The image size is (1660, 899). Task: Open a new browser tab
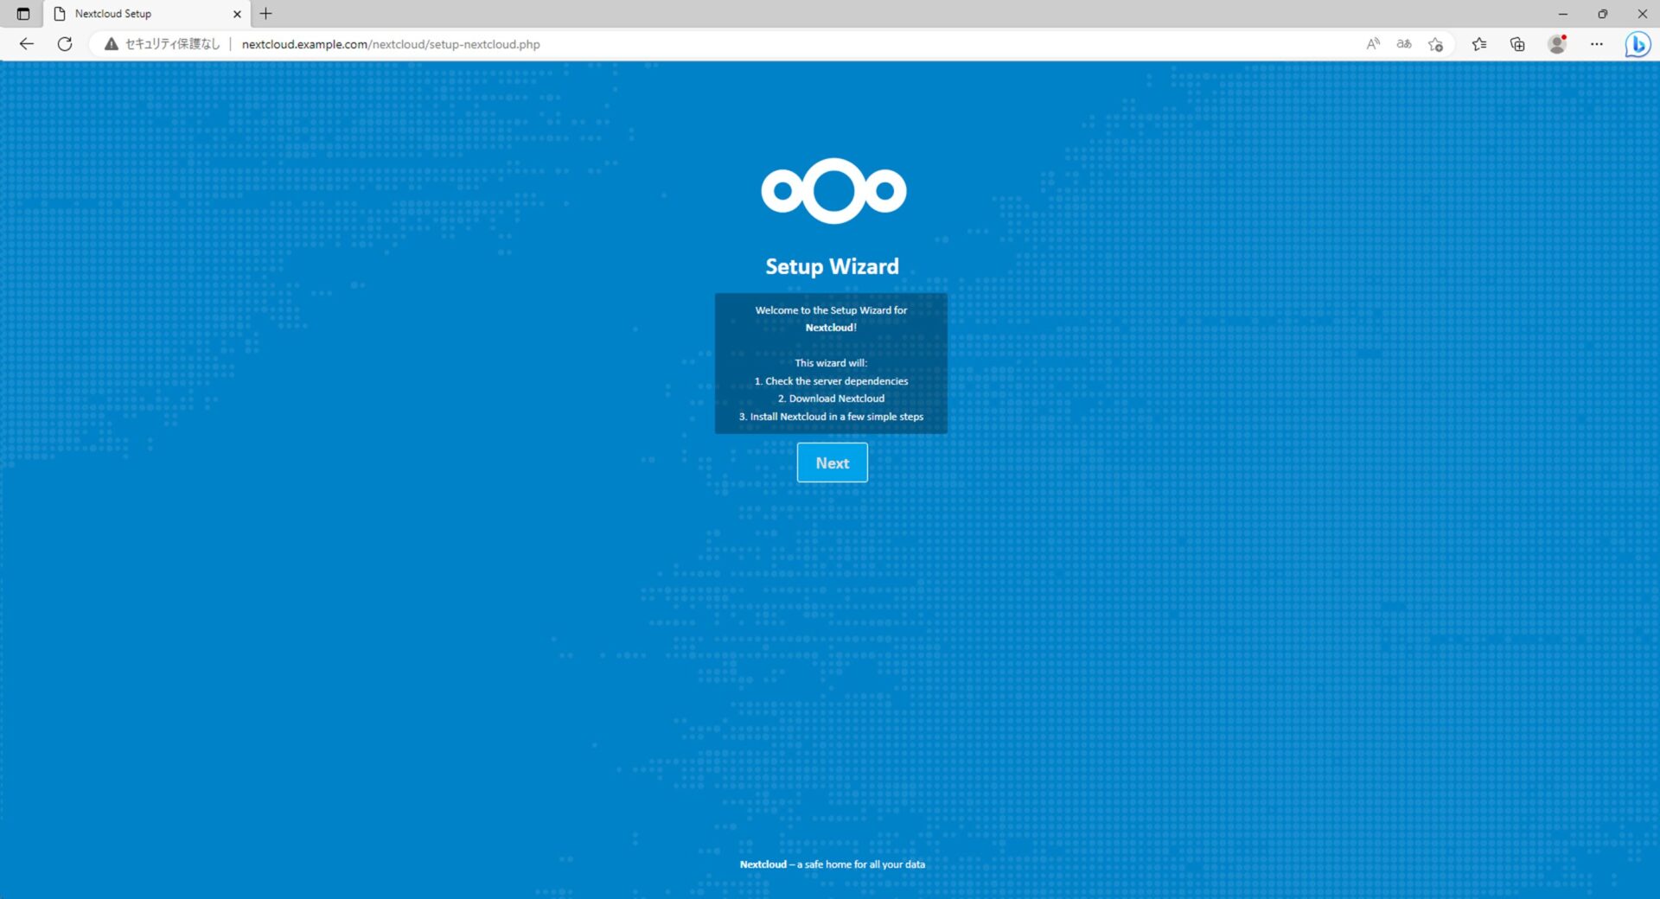tap(266, 14)
